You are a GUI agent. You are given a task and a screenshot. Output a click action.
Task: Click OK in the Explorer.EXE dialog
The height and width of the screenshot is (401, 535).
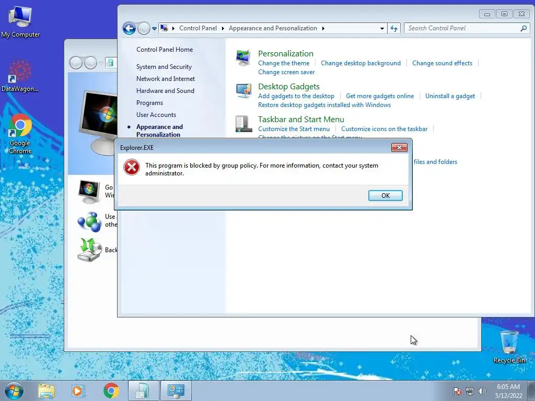click(x=385, y=195)
